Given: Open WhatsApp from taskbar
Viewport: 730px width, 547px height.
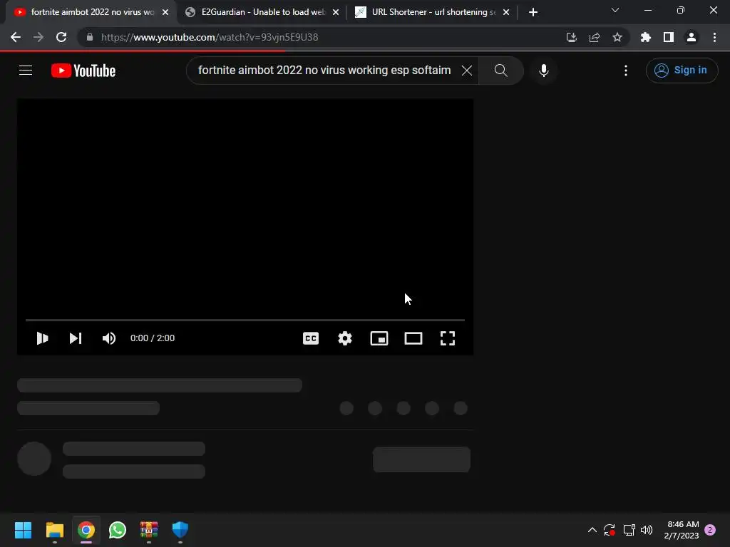Looking at the screenshot, I should [118, 530].
